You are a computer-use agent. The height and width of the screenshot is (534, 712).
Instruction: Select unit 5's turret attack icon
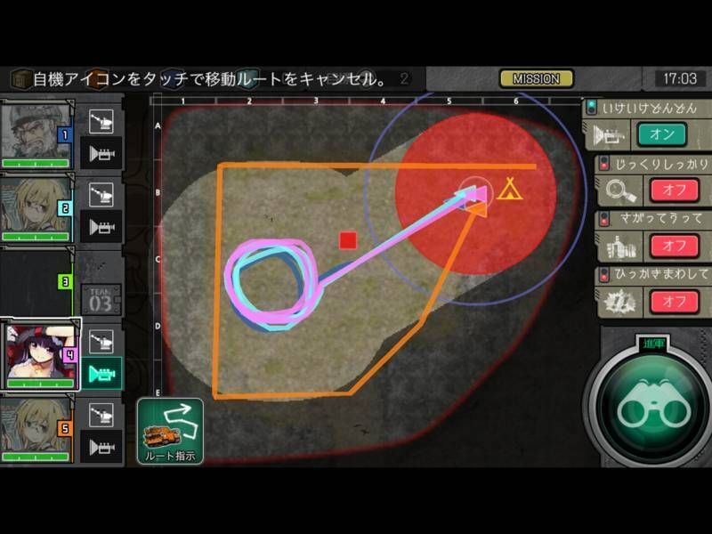point(101,415)
